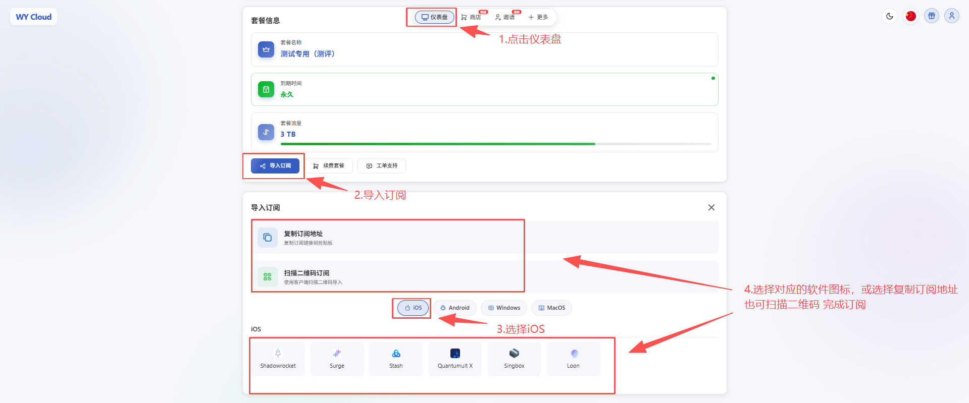Open 工单支持 ticket support
The image size is (969, 403).
pyautogui.click(x=382, y=166)
